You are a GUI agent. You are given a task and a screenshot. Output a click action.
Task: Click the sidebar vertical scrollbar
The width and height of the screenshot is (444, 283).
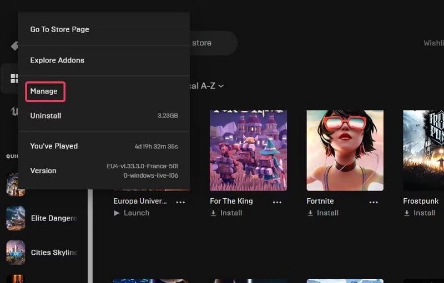[90, 236]
